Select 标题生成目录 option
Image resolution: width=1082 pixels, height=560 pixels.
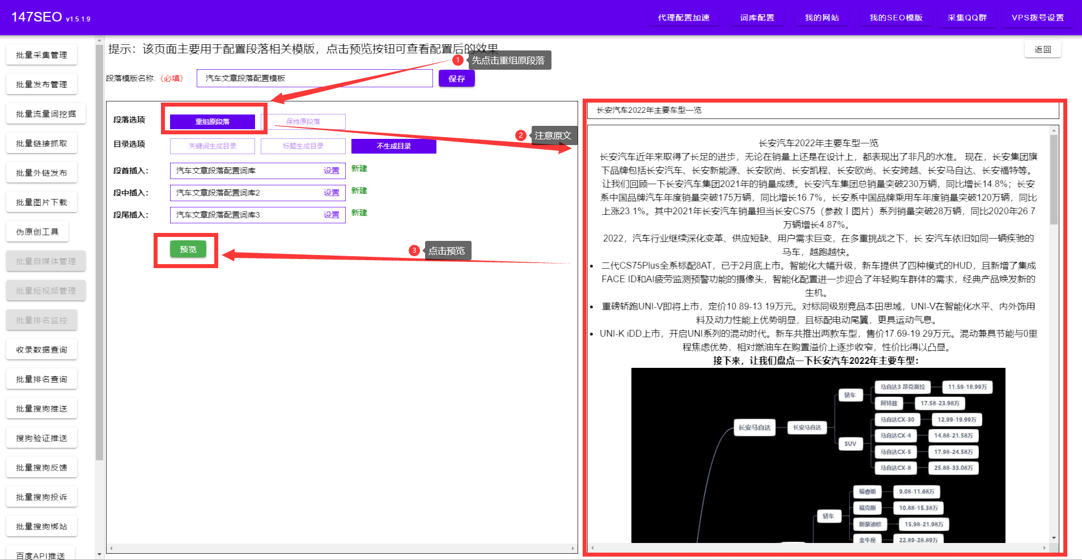coord(303,146)
